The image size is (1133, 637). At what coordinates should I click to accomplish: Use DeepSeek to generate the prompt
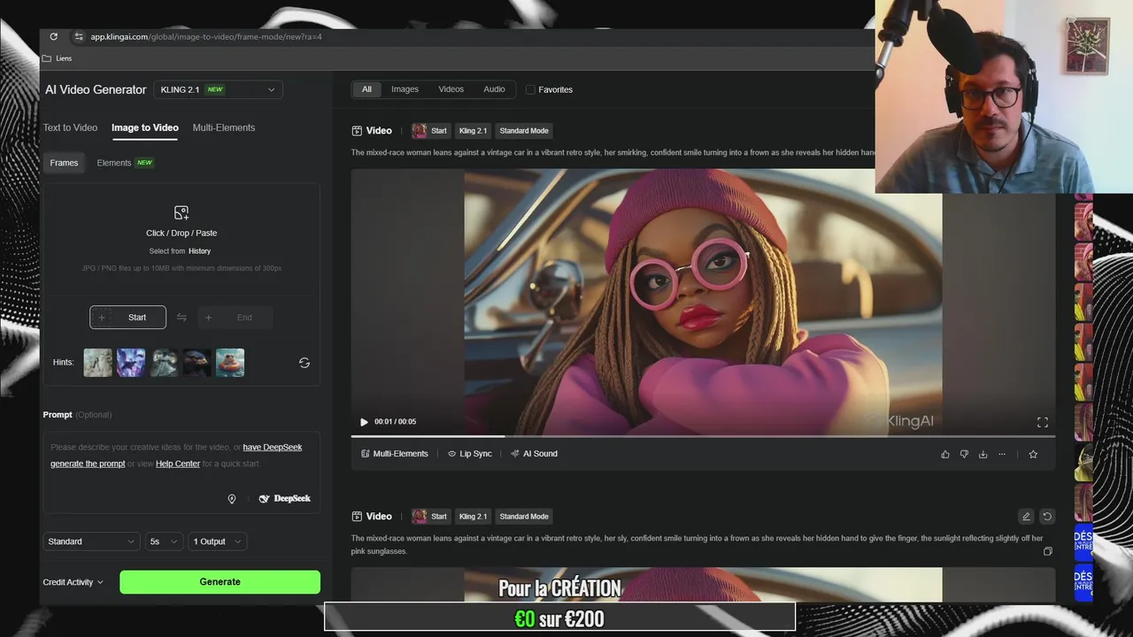coord(284,499)
